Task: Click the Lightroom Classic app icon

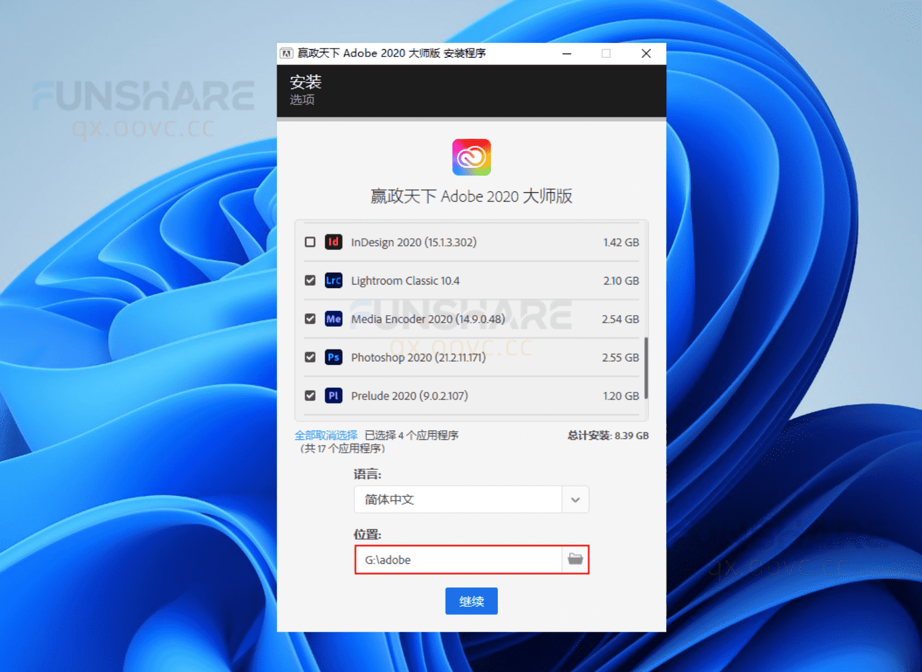Action: (334, 280)
